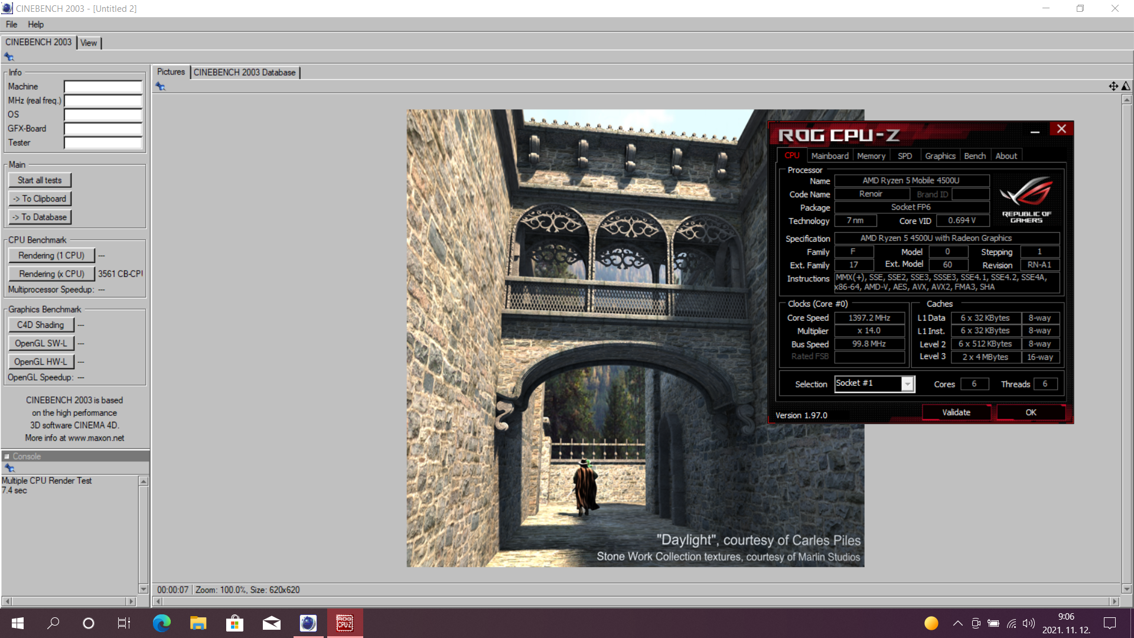The height and width of the screenshot is (638, 1134).
Task: Click the move/pan arrows icon in picture viewer
Action: coord(1113,86)
